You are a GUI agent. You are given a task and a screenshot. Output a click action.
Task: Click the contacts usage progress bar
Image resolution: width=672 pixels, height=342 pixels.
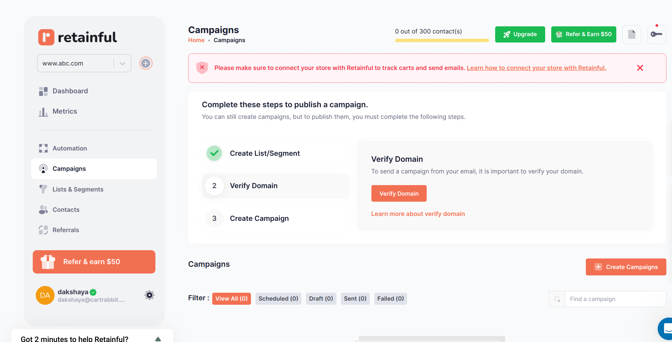(x=442, y=40)
